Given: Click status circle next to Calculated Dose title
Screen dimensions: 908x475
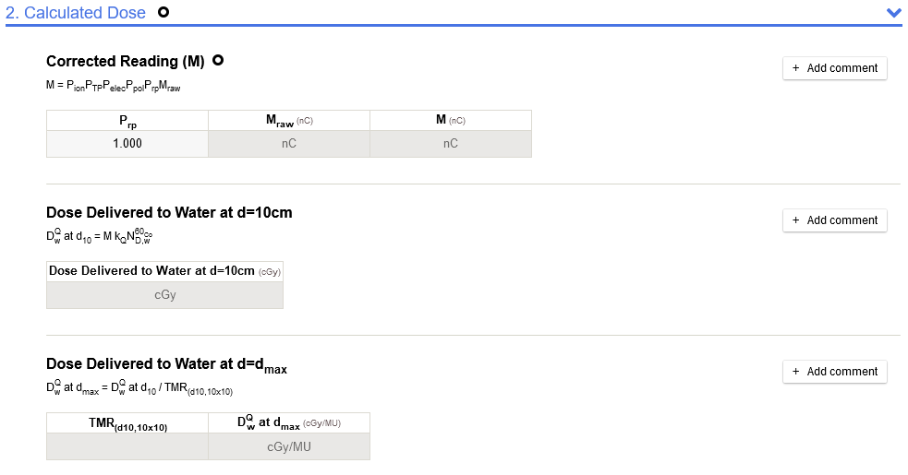Looking at the screenshot, I should pos(163,13).
